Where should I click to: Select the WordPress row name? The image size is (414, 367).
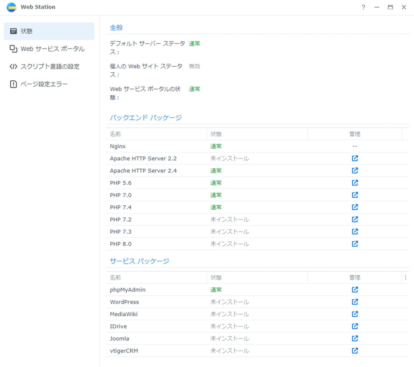(124, 302)
